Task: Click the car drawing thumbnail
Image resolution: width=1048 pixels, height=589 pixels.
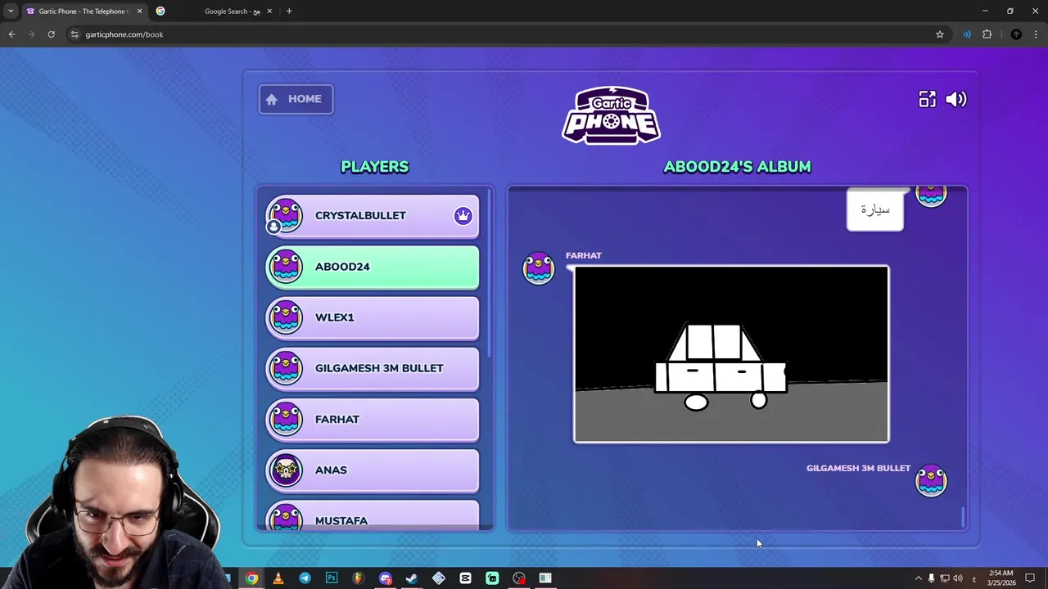Action: tap(731, 353)
